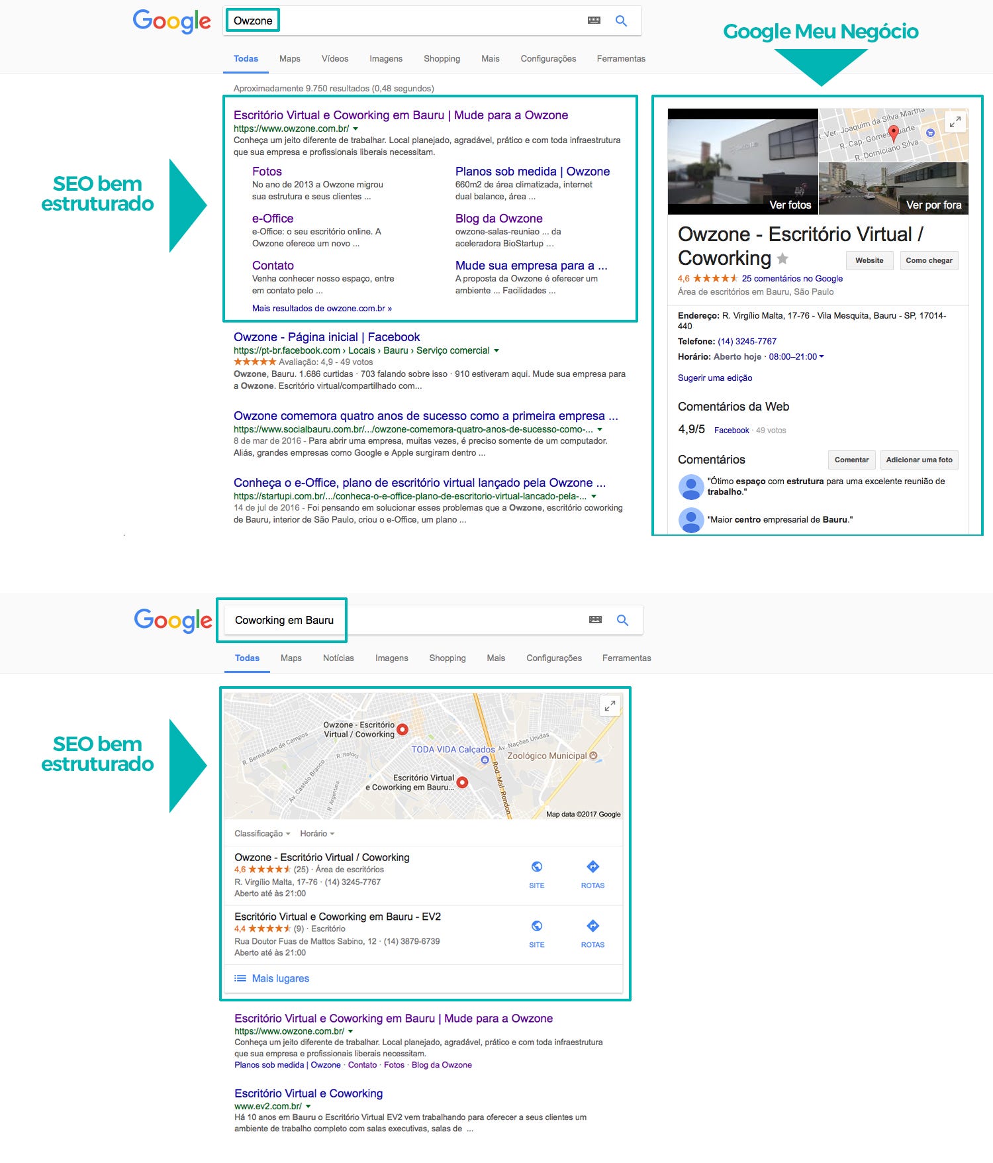Open Configurações in Owzone search tabs
Viewport: 993px width, 1163px height.
tap(548, 59)
